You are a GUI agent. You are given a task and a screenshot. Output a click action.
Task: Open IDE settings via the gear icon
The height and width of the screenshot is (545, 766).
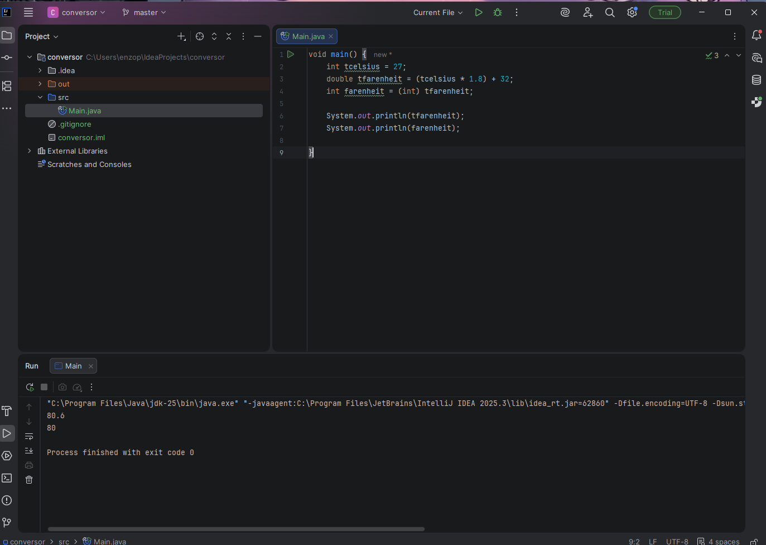(x=632, y=12)
